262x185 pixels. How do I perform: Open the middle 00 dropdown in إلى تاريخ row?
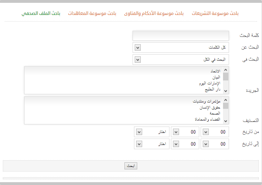coord(185,144)
